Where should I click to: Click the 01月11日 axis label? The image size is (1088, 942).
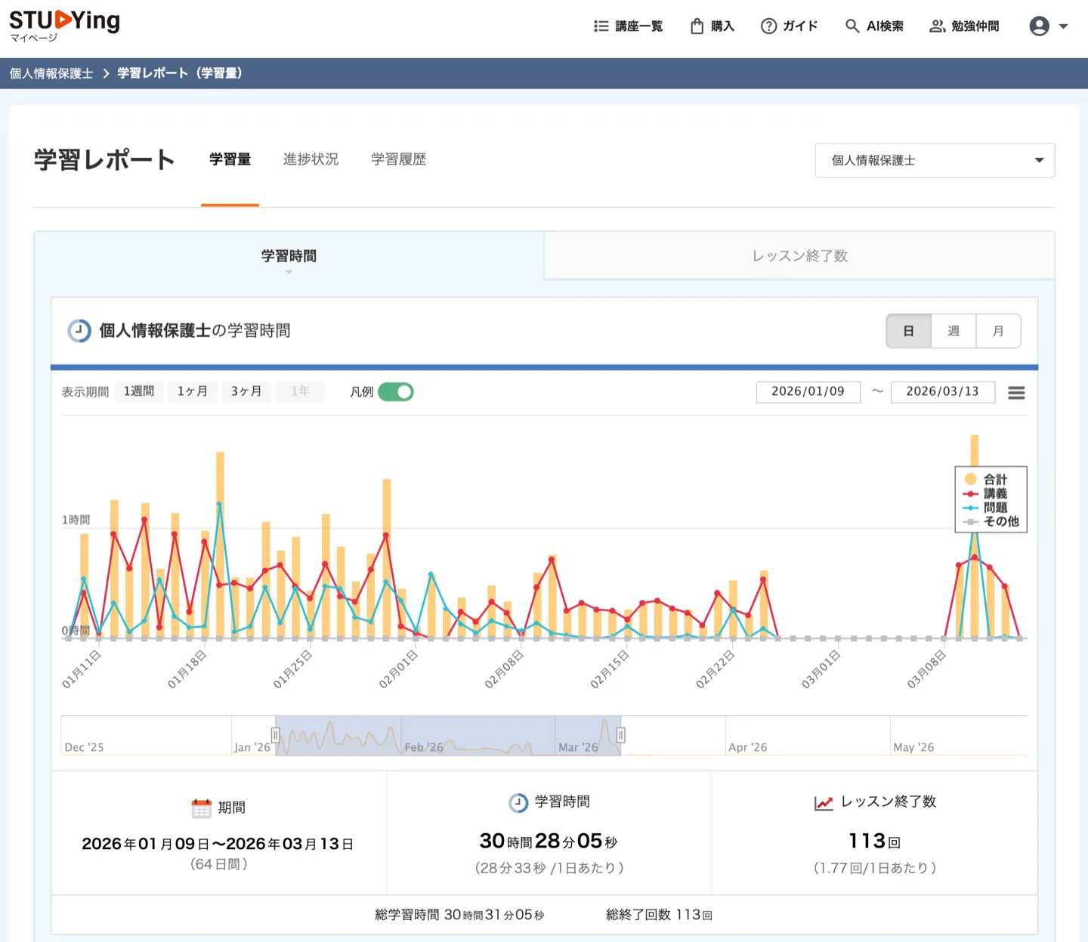pyautogui.click(x=81, y=668)
